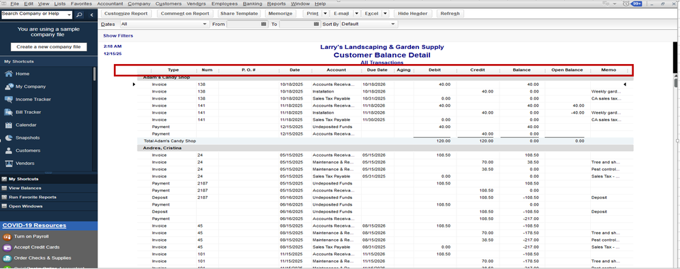This screenshot has width=680, height=269.
Task: Click the Type column header
Action: click(x=174, y=69)
